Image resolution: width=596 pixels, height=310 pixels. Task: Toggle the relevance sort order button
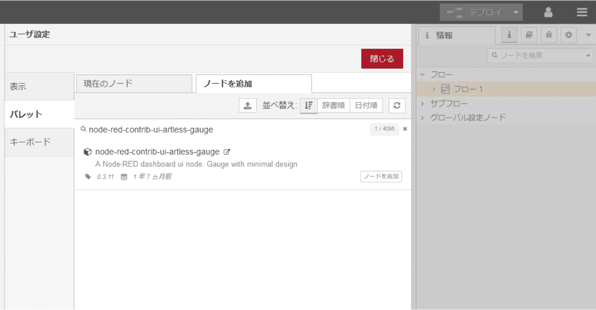(x=308, y=106)
